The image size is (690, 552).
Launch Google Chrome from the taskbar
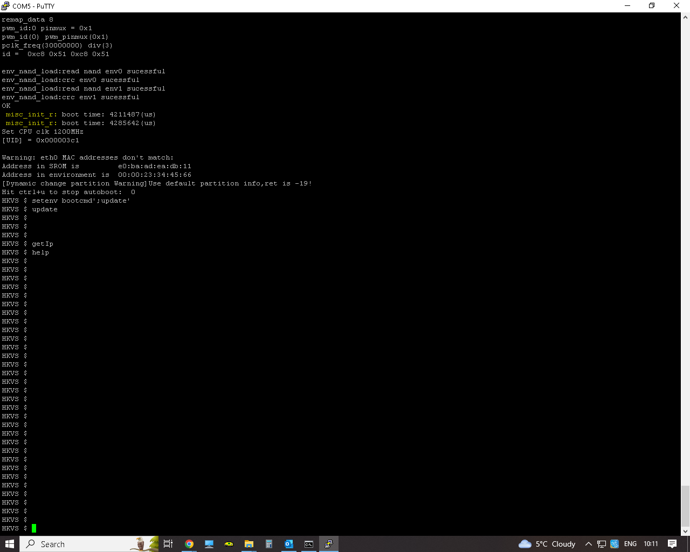(x=189, y=544)
